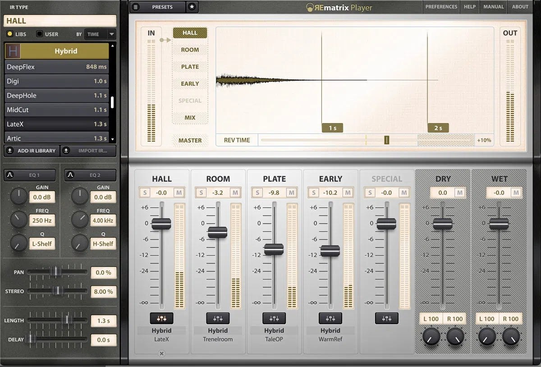The height and width of the screenshot is (367, 541).
Task: Click the faders icon below the PLATE channel
Action: point(274,318)
